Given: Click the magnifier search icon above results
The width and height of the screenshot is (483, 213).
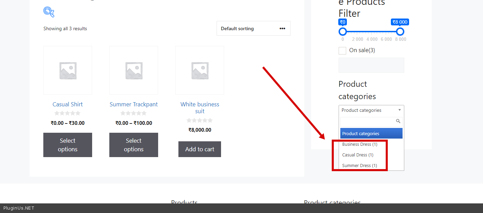Looking at the screenshot, I should pos(49,12).
